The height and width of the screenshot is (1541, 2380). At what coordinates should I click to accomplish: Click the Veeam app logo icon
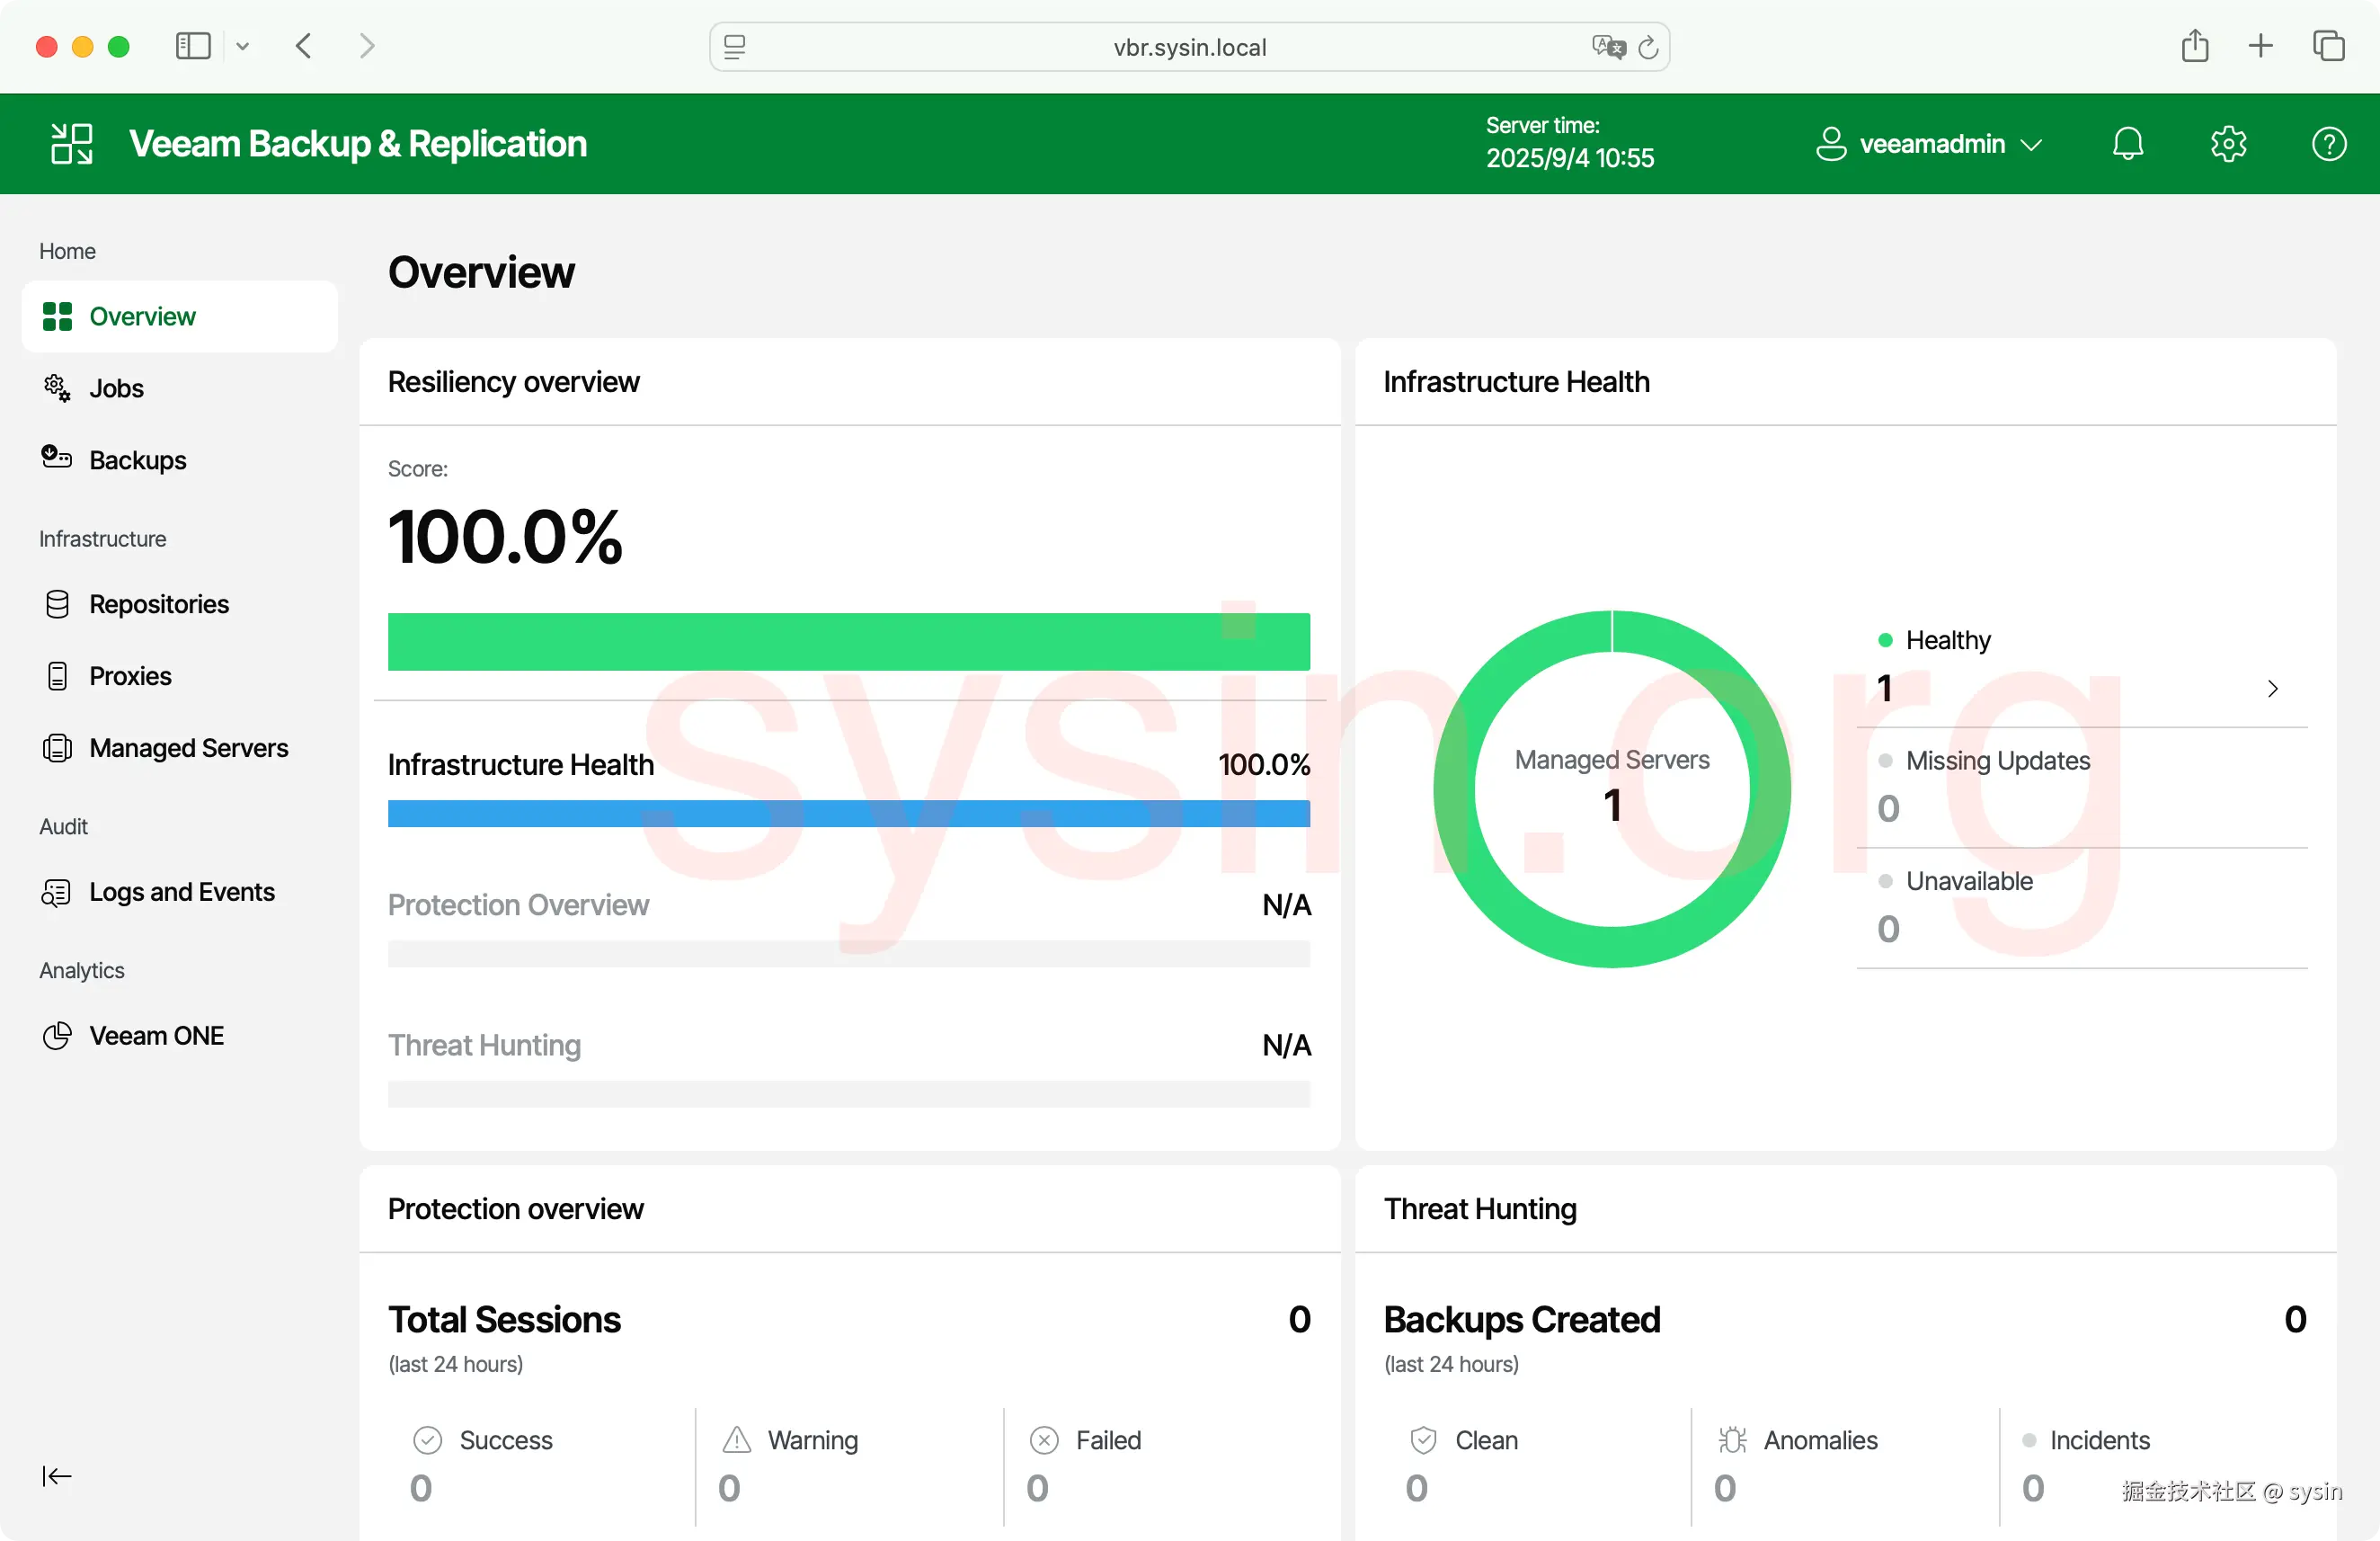[x=72, y=144]
